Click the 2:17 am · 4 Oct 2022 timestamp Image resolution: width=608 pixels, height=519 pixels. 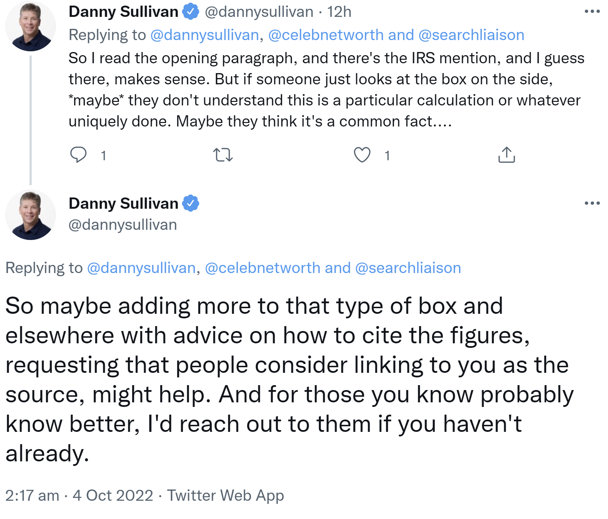(x=79, y=495)
